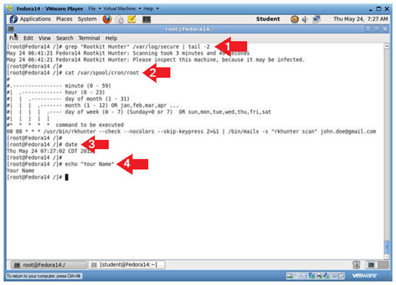This screenshot has height=285, width=396.
Task: Open the Applications menu
Action: pyautogui.click(x=35, y=19)
